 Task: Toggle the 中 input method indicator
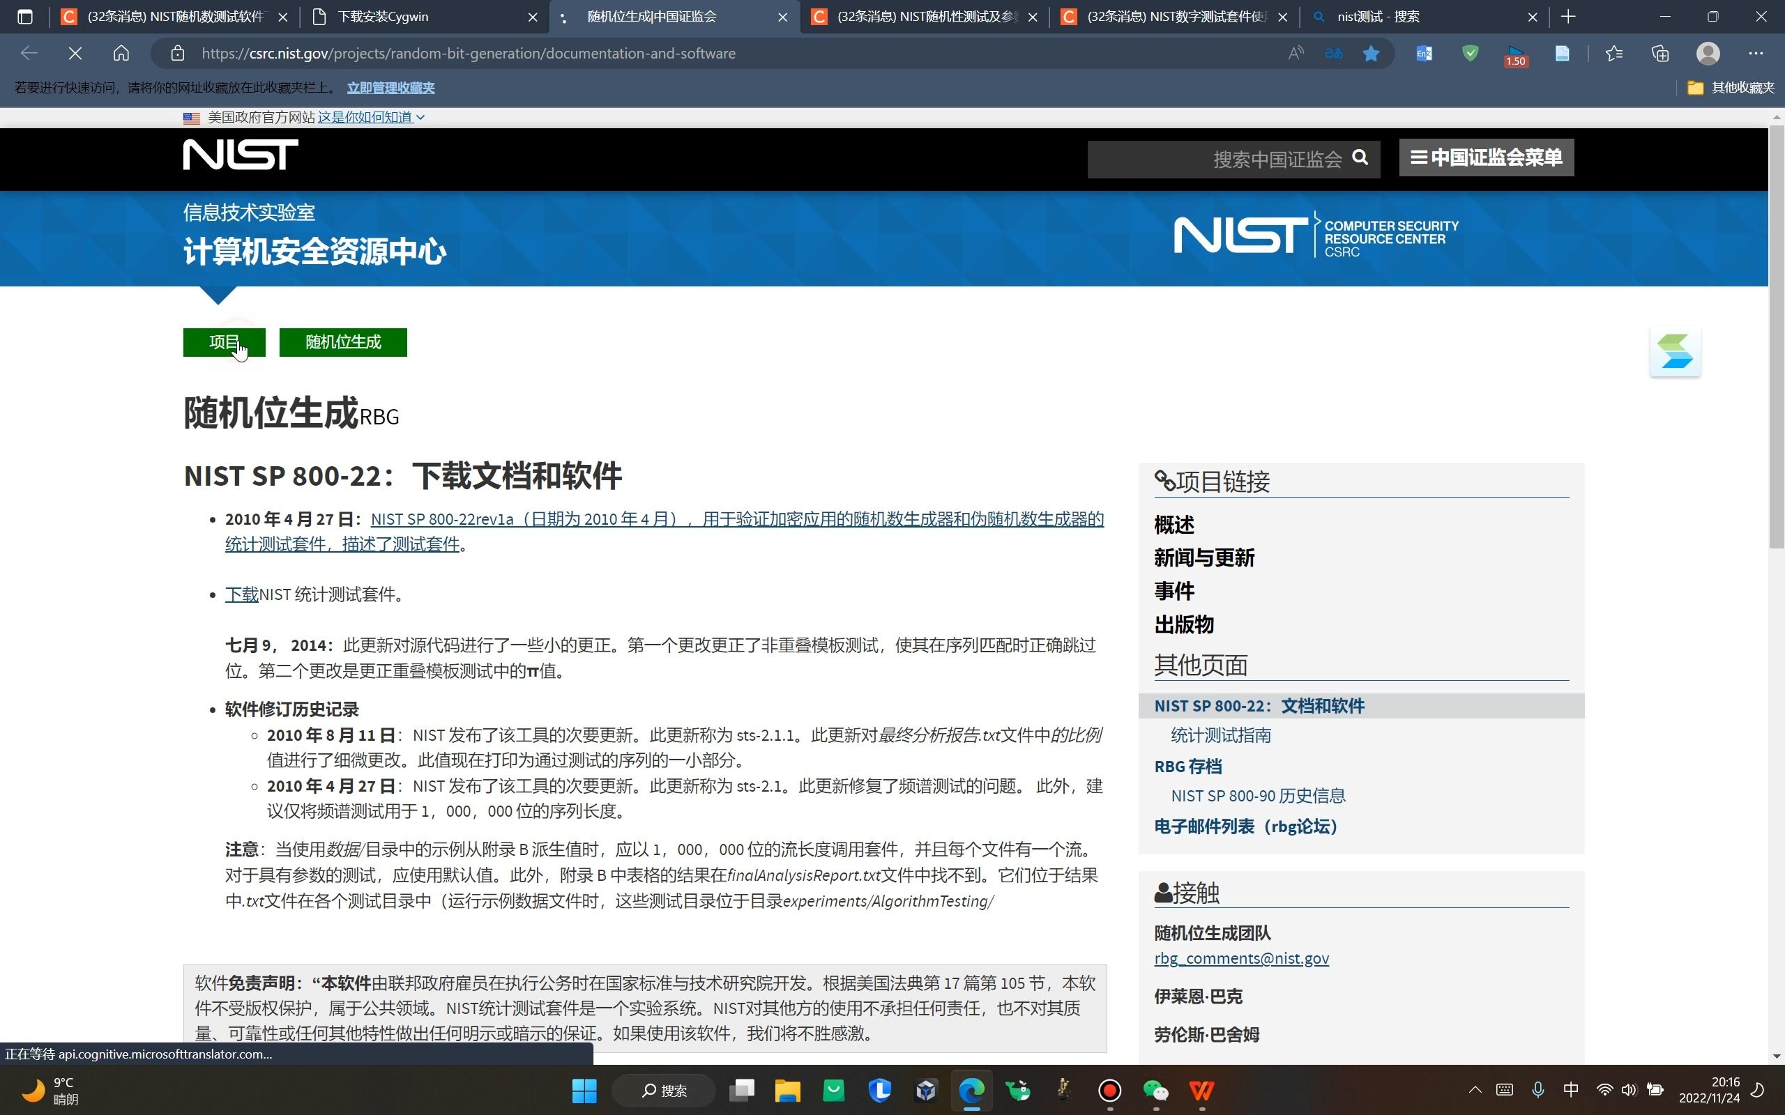pyautogui.click(x=1570, y=1090)
